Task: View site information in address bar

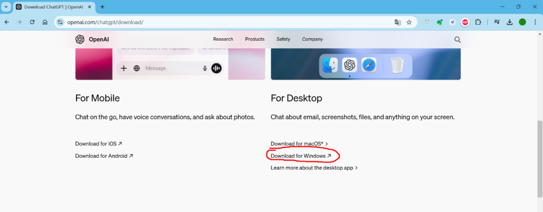Action: click(x=60, y=22)
